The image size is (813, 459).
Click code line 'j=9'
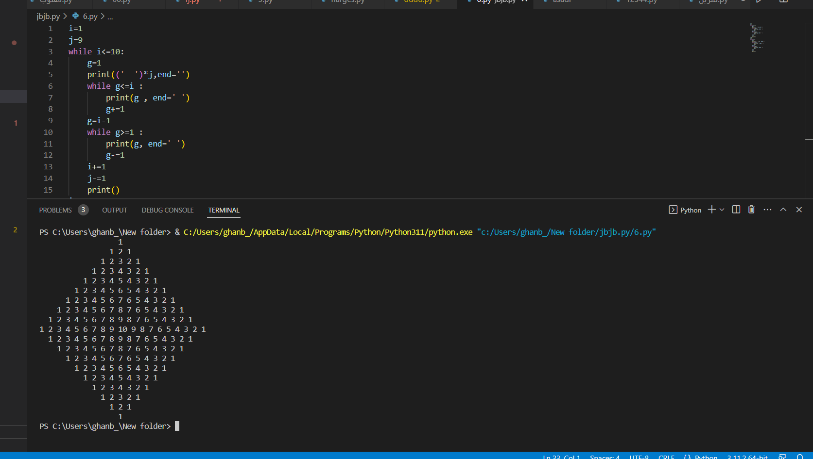[x=75, y=40]
